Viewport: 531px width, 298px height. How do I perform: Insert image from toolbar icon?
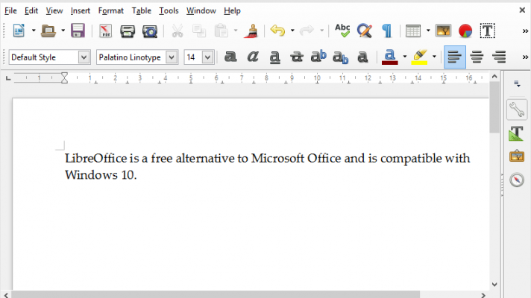click(x=443, y=31)
